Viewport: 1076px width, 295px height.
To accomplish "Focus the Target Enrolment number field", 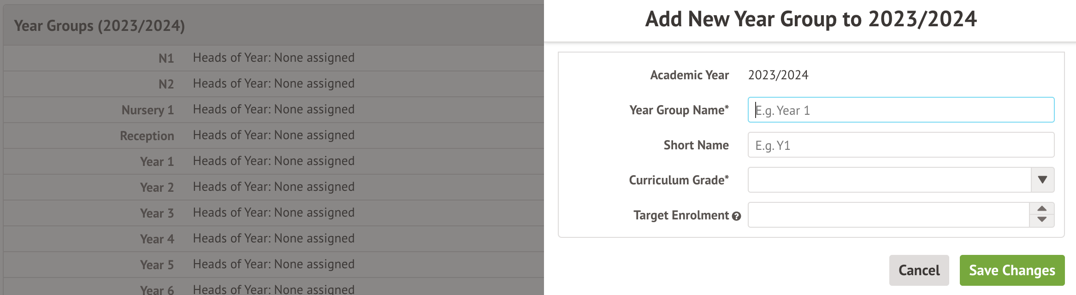I will 888,215.
